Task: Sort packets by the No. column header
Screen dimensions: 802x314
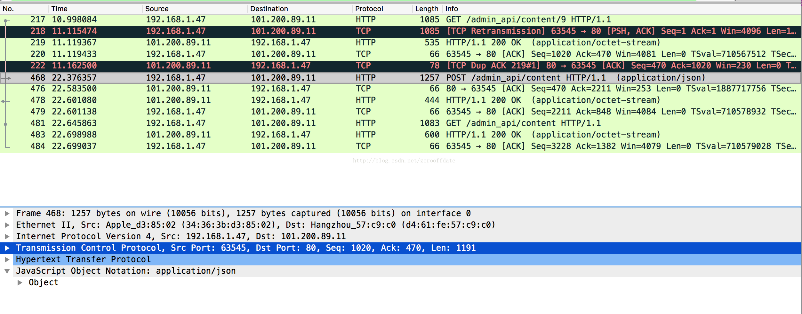Action: coord(8,9)
